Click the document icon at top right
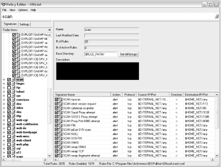This screenshot has height=167, width=221. point(217,17)
